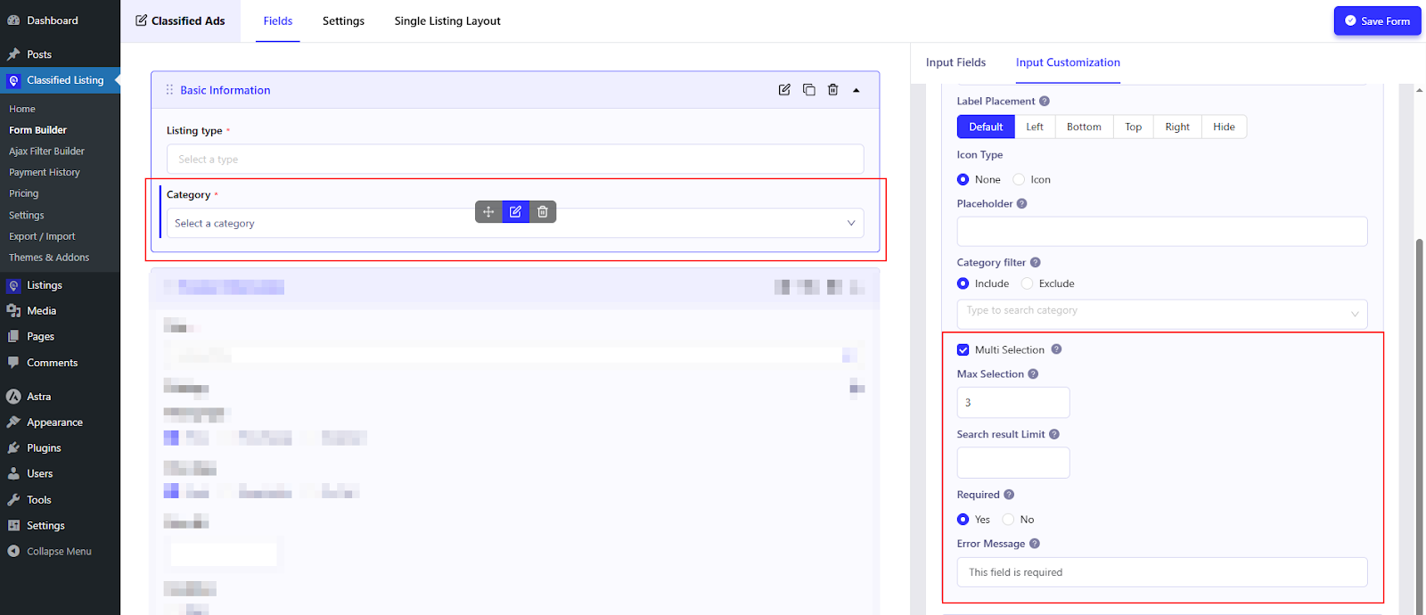Screen dimensions: 1426x615
Task: Click the Pages document icon
Action: point(13,337)
